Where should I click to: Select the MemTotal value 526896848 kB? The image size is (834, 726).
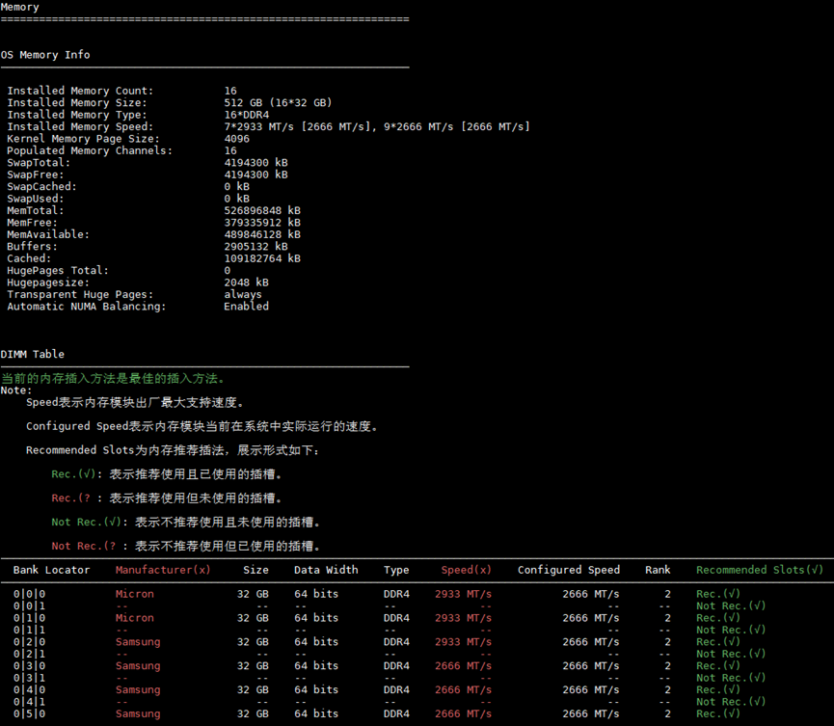point(261,211)
